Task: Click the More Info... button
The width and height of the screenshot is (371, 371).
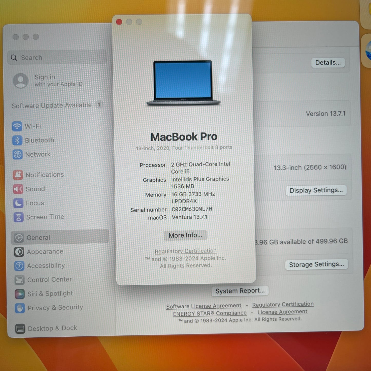Action: 185,235
